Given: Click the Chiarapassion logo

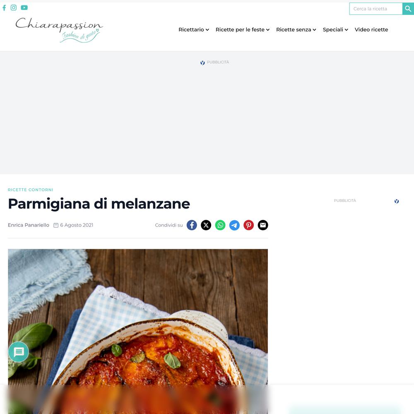Looking at the screenshot, I should pyautogui.click(x=59, y=29).
